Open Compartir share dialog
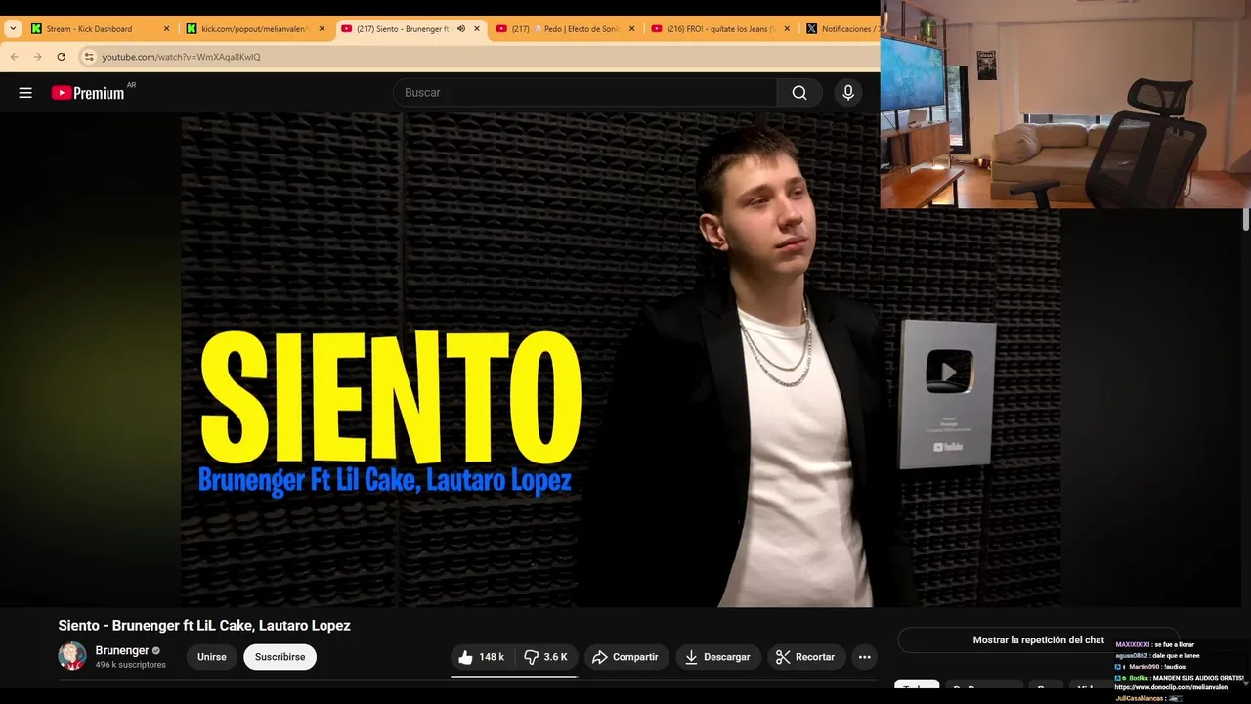The height and width of the screenshot is (704, 1251). coord(625,657)
